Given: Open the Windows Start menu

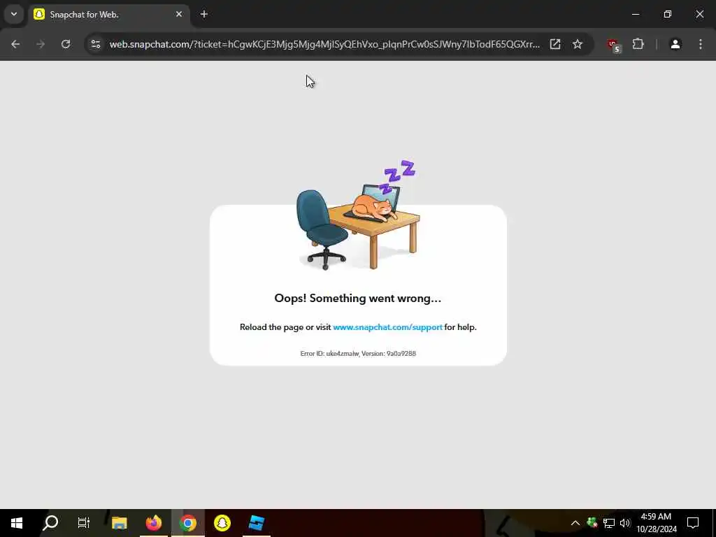Looking at the screenshot, I should (x=17, y=523).
